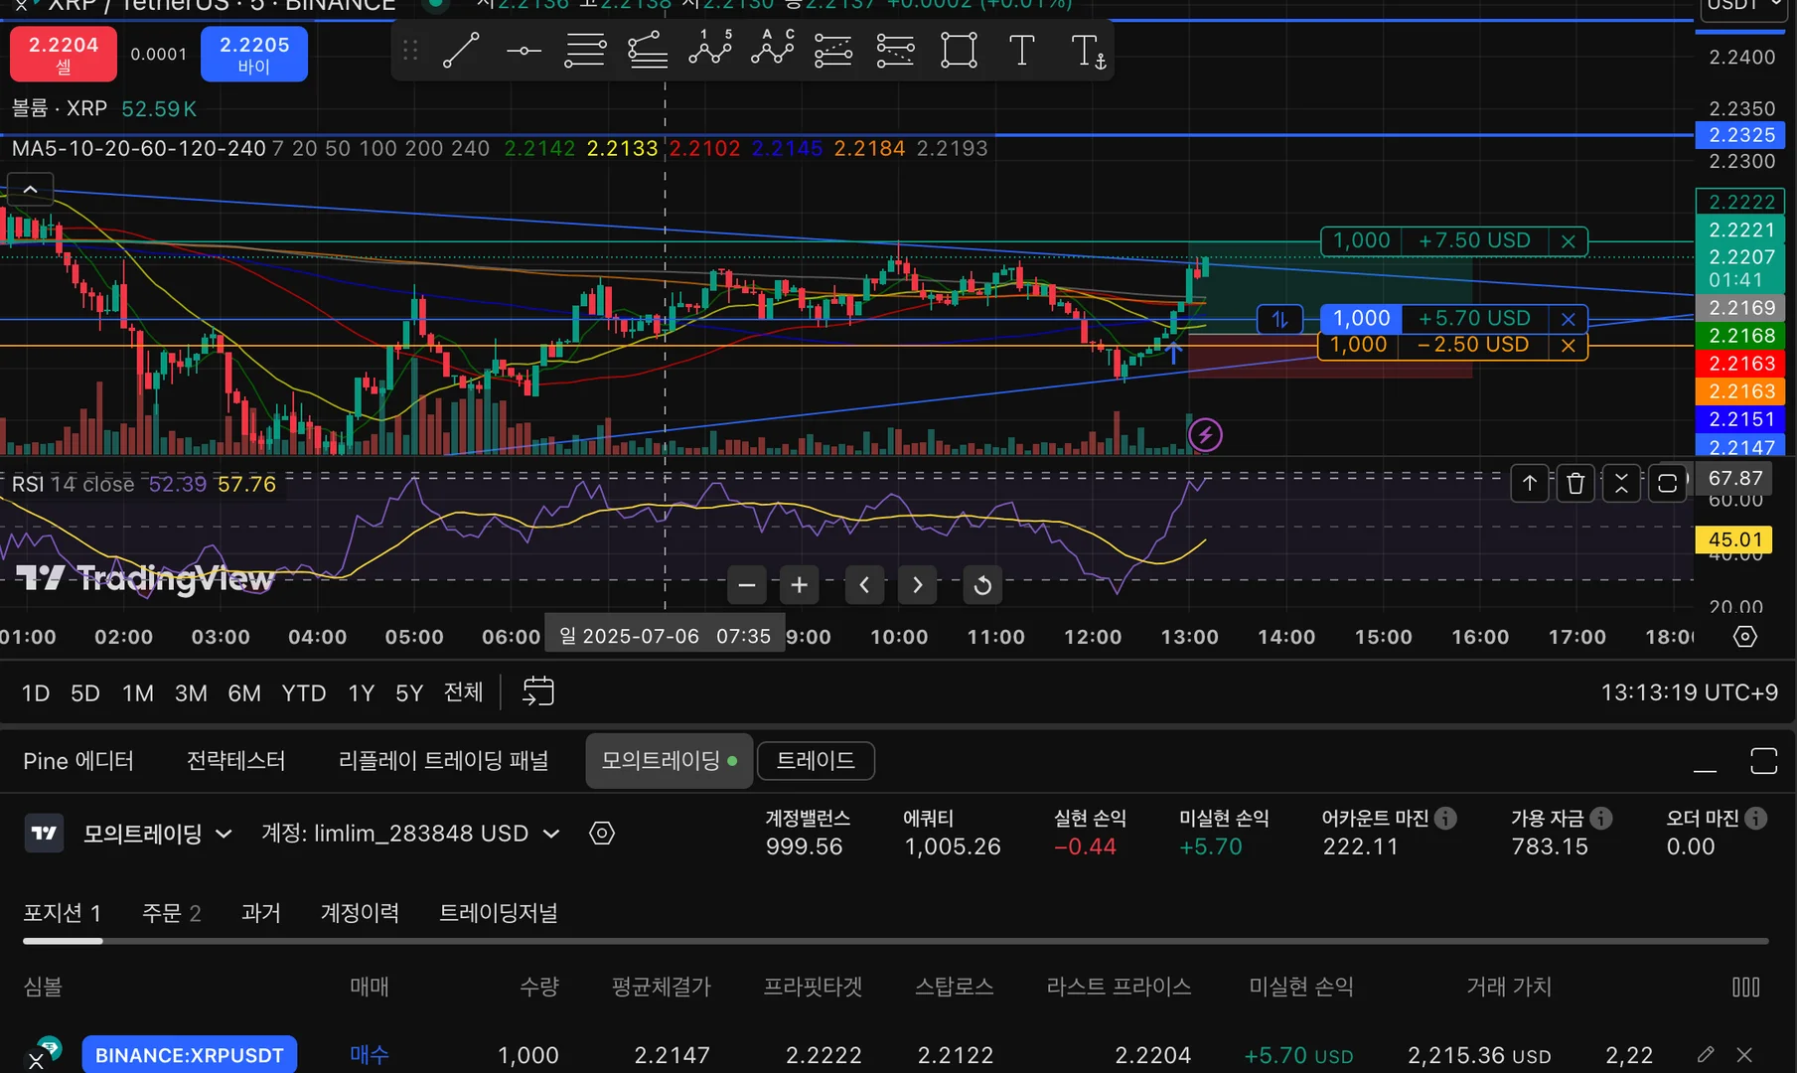1797x1073 pixels.
Task: Minimize the bottom trading panel
Action: (x=1705, y=762)
